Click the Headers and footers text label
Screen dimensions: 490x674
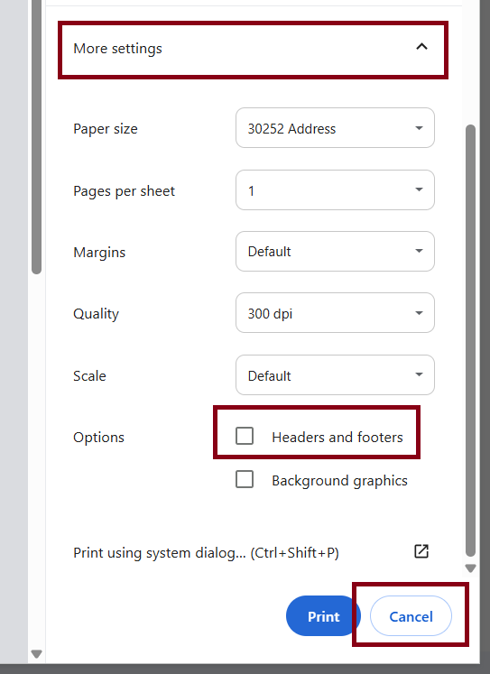click(337, 438)
